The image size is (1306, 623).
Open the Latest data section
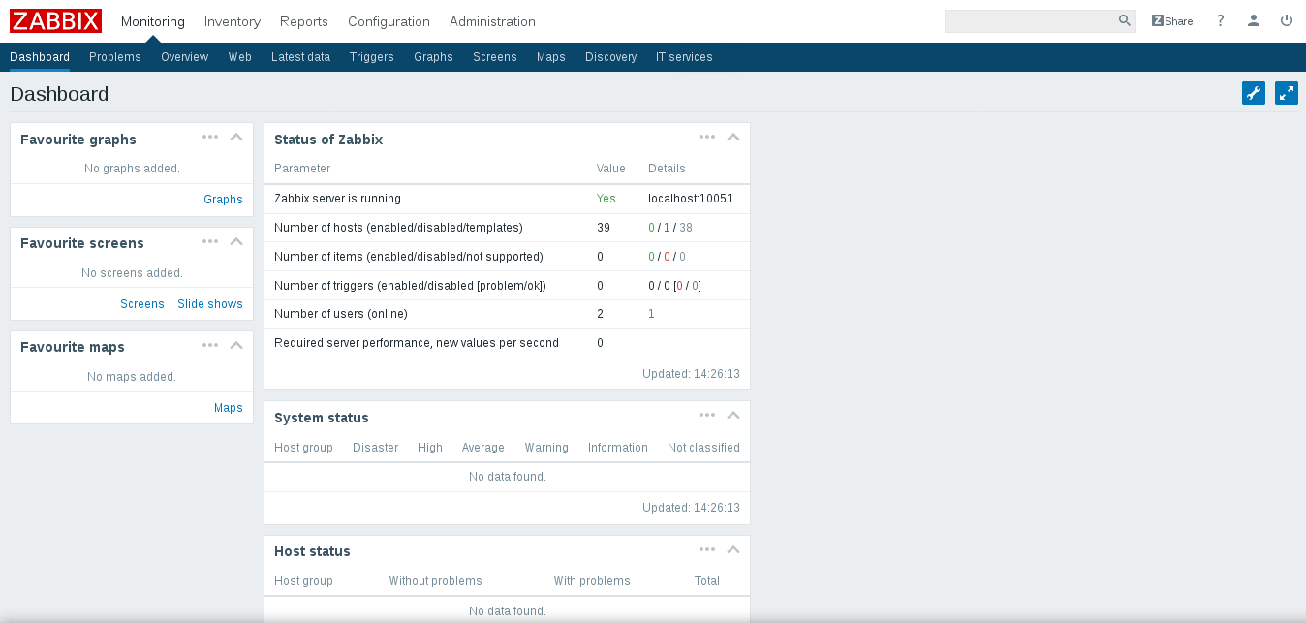(x=300, y=57)
